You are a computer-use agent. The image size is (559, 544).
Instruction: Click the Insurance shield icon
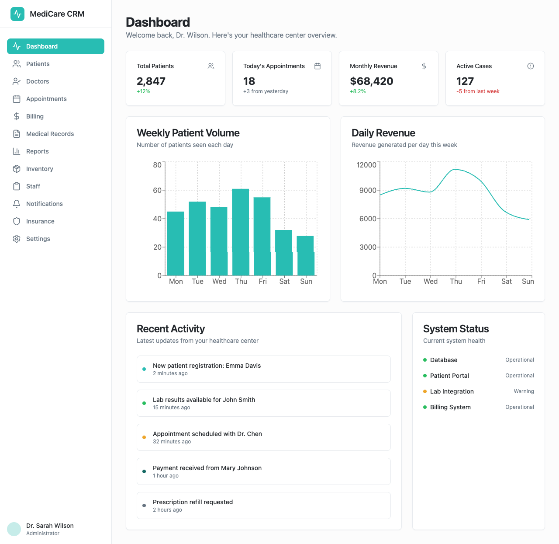click(17, 221)
